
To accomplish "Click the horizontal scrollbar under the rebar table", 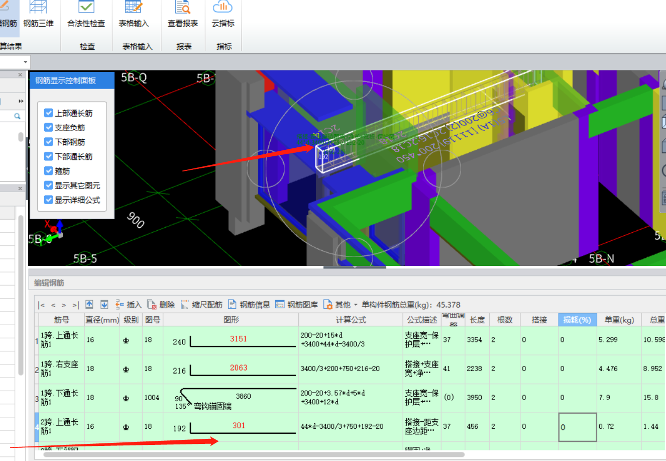I will click(254, 454).
